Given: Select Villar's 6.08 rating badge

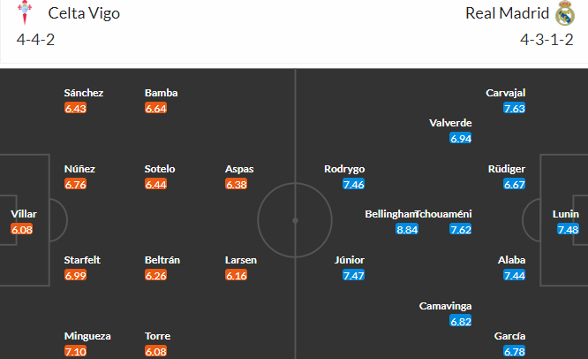Looking at the screenshot, I should (x=22, y=229).
